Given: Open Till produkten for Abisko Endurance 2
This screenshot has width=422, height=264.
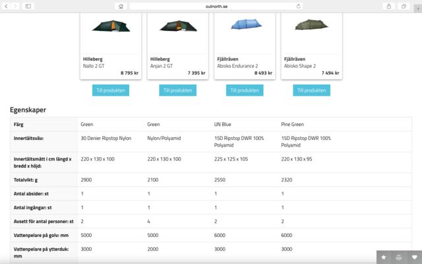Looking at the screenshot, I should point(244,90).
